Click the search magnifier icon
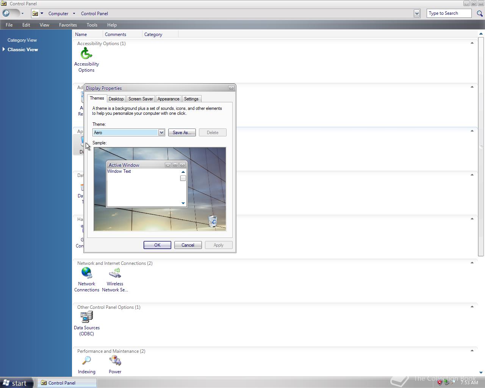485x388 pixels. click(x=480, y=13)
